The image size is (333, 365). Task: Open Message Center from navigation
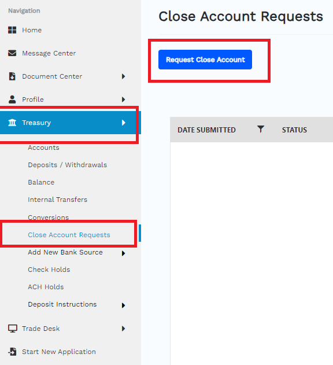tap(49, 53)
